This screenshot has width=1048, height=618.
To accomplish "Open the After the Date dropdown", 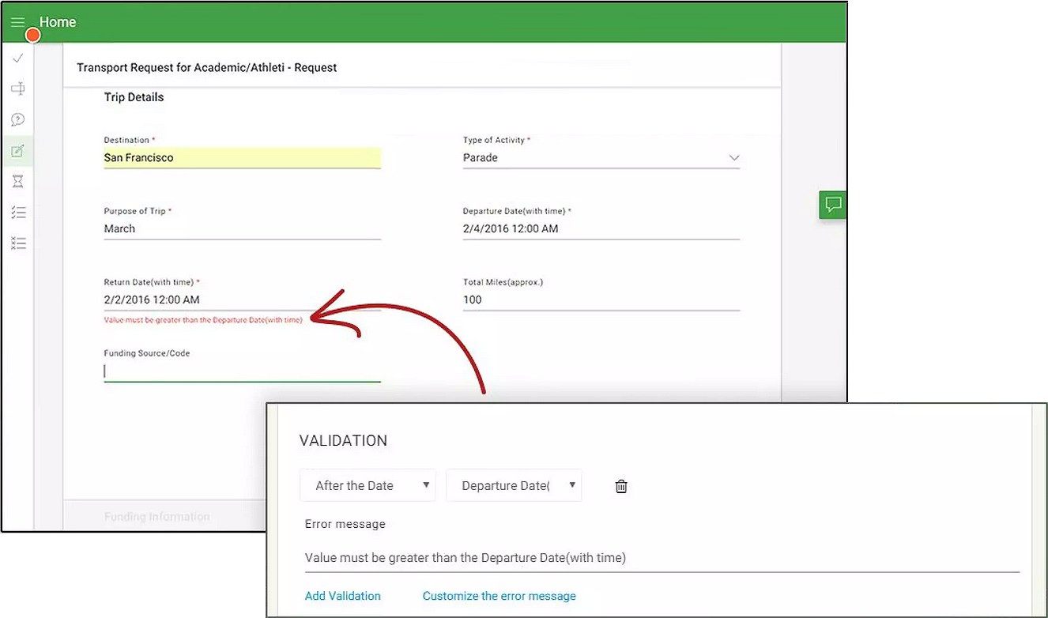I will [368, 485].
